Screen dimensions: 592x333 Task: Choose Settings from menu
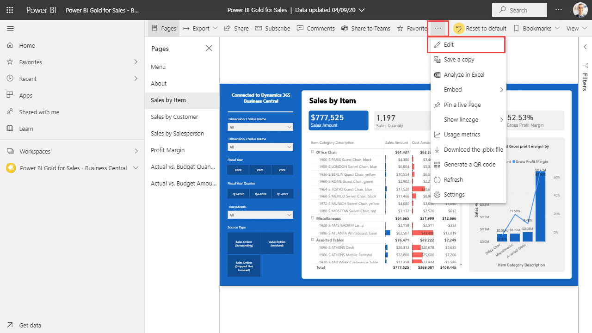pos(469,195)
